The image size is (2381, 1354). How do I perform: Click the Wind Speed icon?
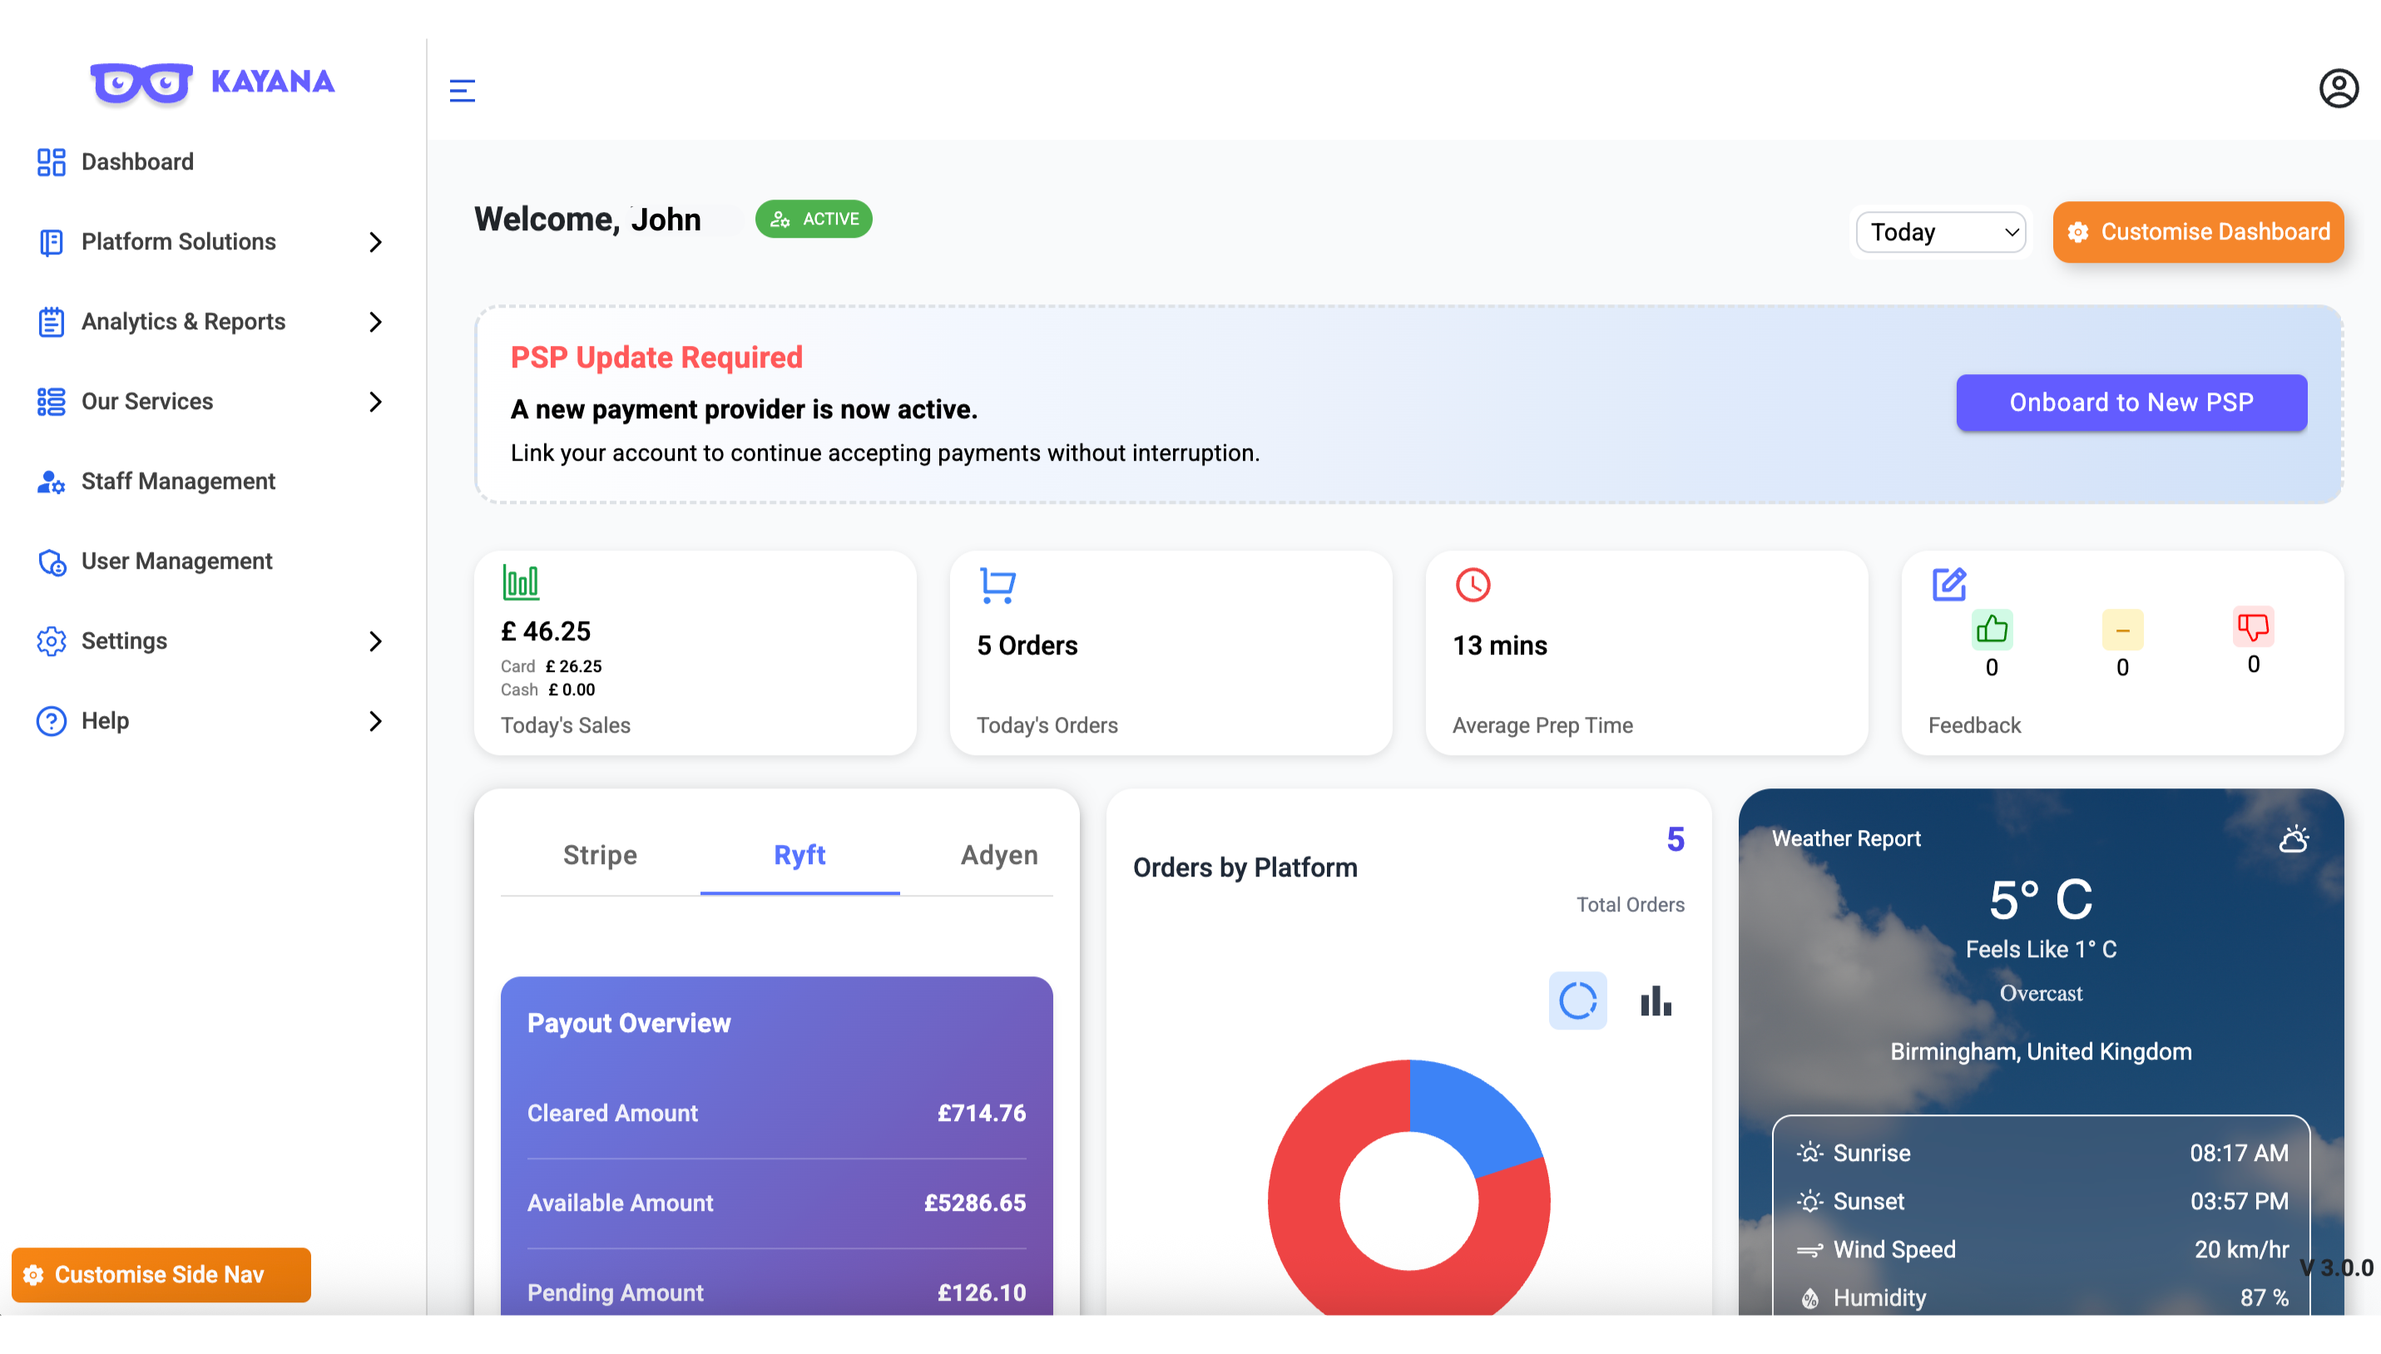1809,1250
